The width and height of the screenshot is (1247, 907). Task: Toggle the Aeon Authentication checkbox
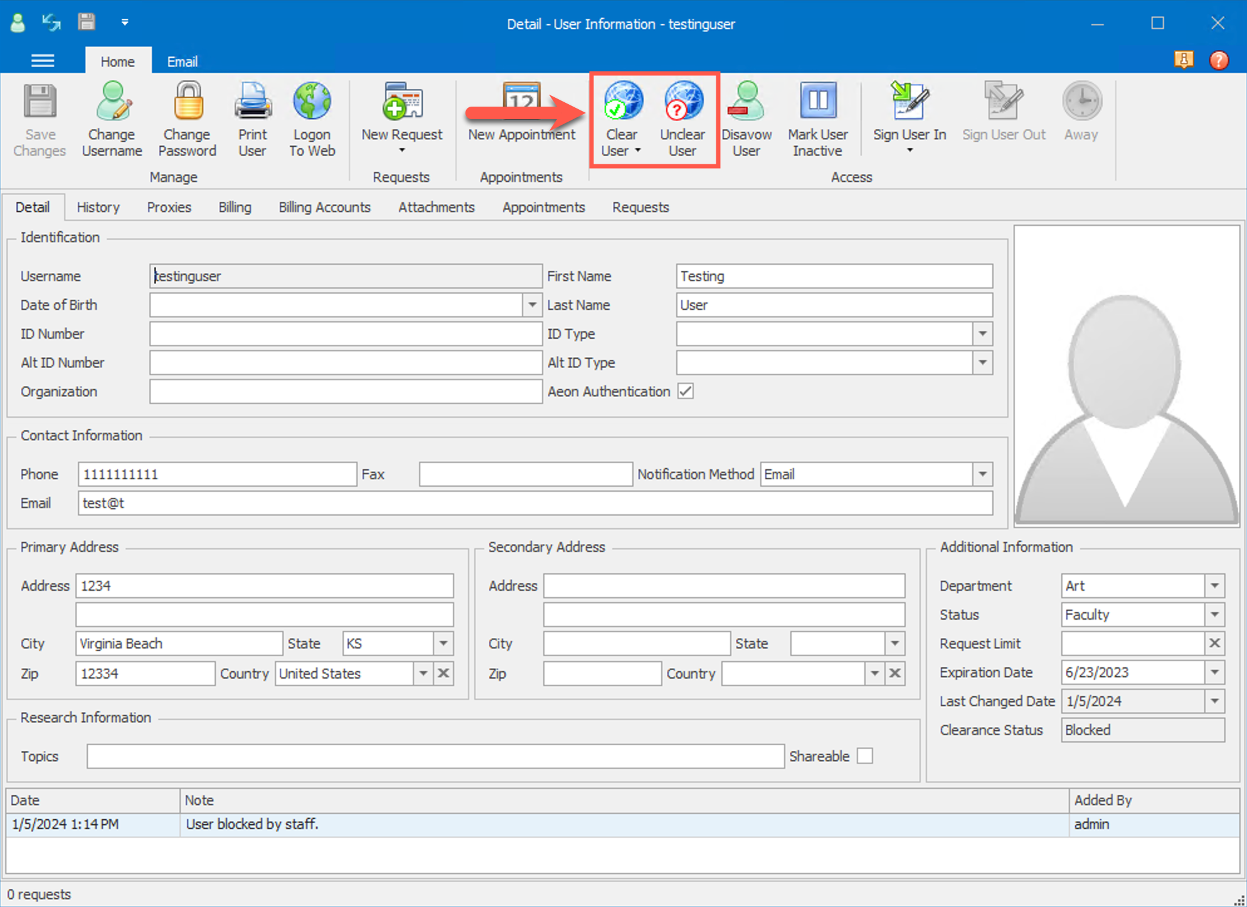(686, 391)
